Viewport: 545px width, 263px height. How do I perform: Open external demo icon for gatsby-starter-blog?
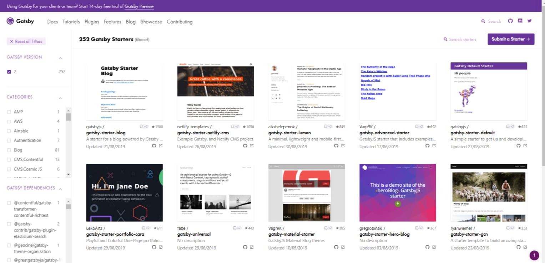(161, 146)
